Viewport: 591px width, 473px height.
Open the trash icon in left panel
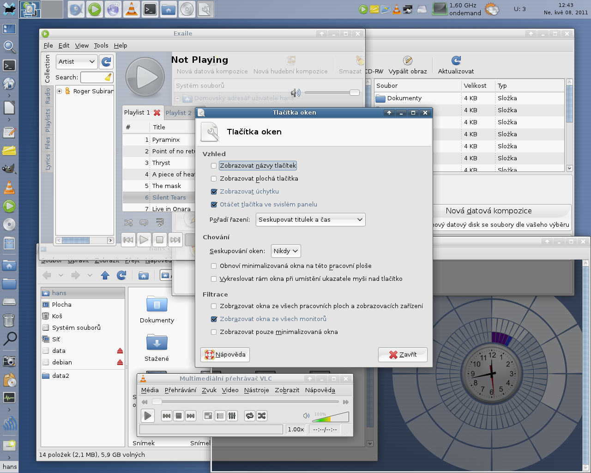(9, 320)
